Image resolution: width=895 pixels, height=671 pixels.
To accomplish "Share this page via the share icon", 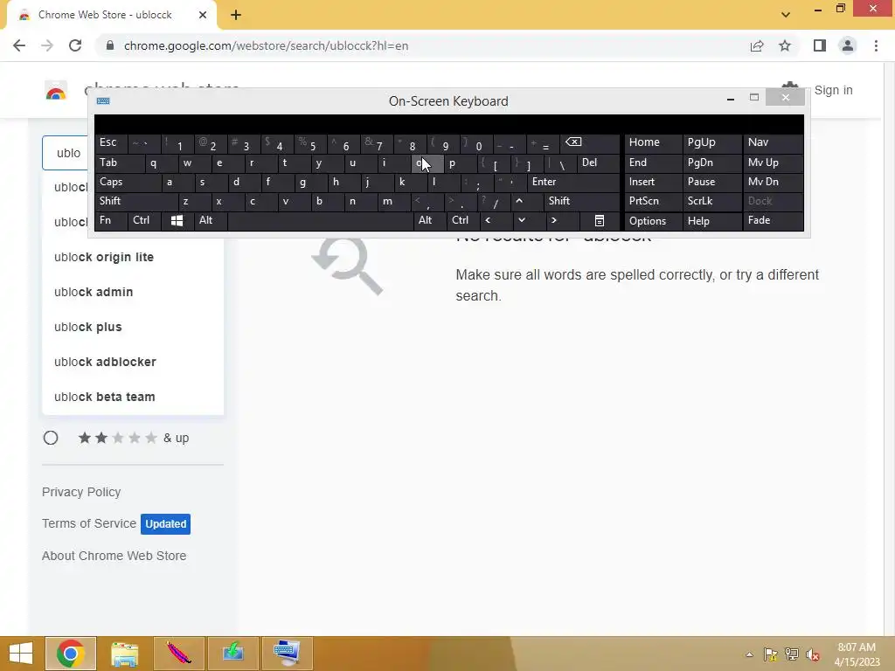I will (x=757, y=45).
